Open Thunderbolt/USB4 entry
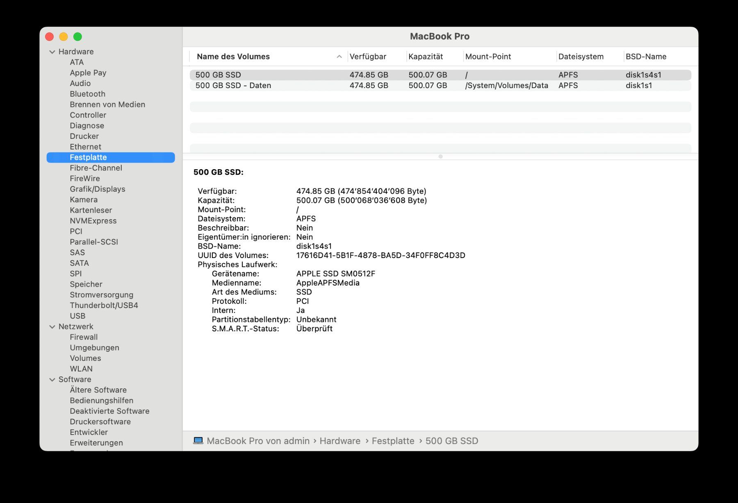The height and width of the screenshot is (503, 738). click(104, 306)
